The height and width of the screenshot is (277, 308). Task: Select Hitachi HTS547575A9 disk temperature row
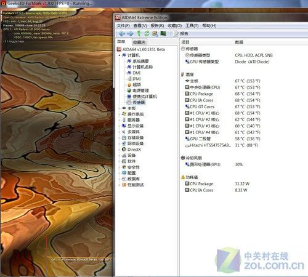(222, 145)
